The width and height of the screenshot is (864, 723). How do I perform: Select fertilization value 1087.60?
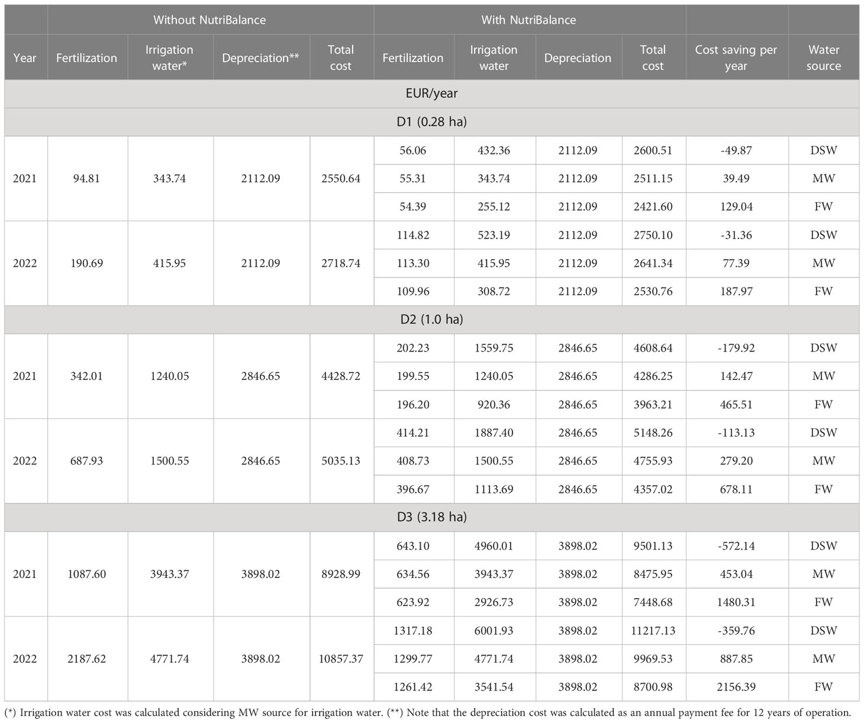(x=86, y=574)
